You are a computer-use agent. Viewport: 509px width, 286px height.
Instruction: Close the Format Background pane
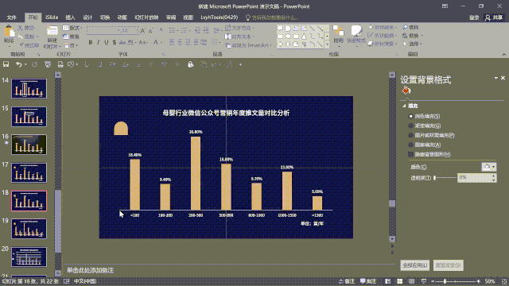point(503,78)
